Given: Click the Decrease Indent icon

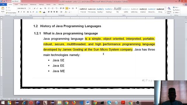Looking at the screenshot, I should (61, 8).
